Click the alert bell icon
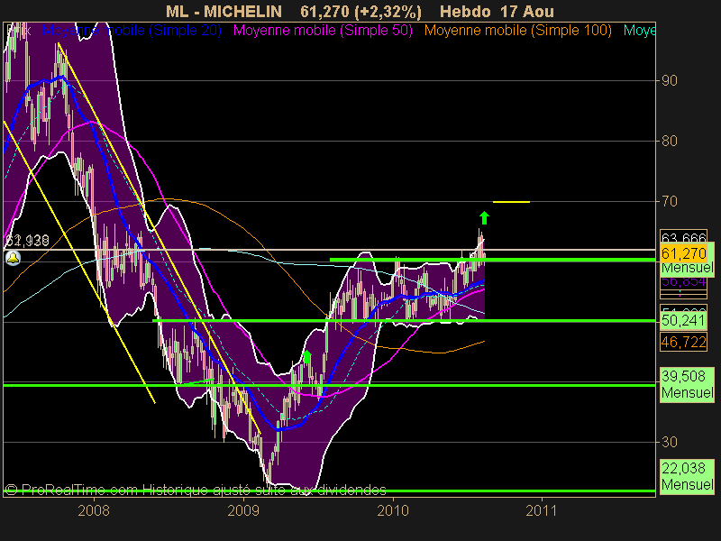Screen dimensions: 721x541 pyautogui.click(x=13, y=259)
